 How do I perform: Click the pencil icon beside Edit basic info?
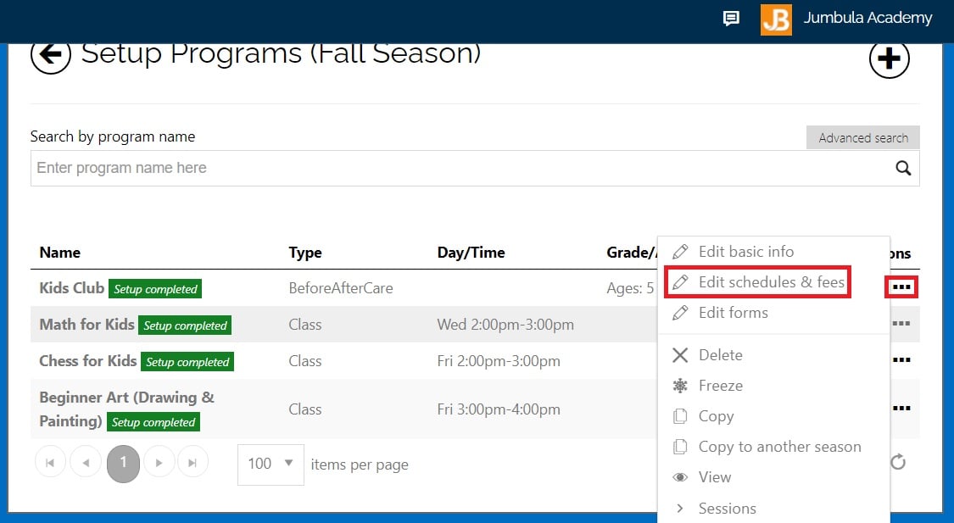pos(680,251)
